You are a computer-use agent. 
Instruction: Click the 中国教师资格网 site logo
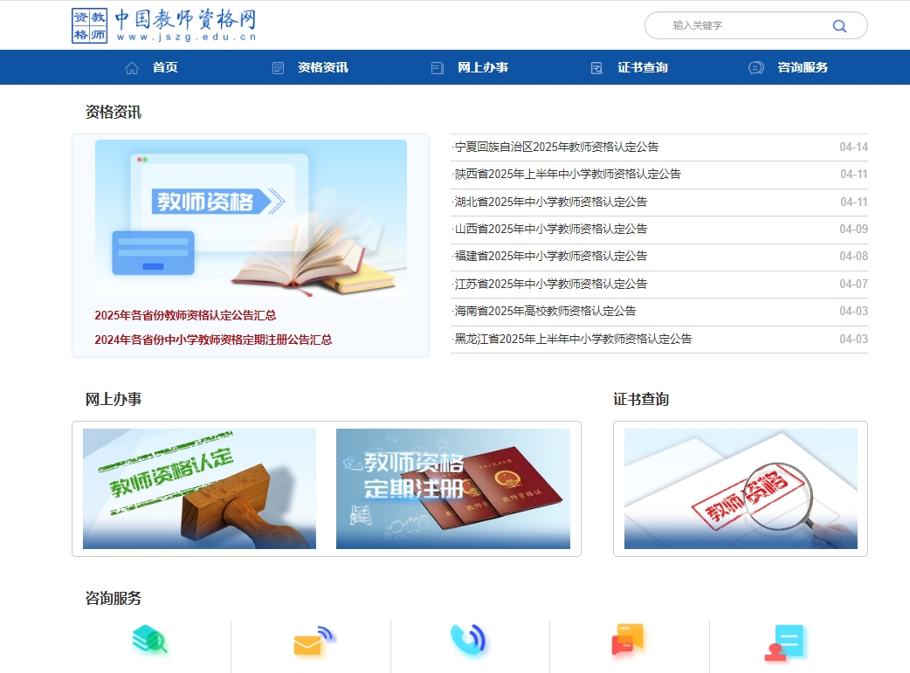[x=164, y=25]
